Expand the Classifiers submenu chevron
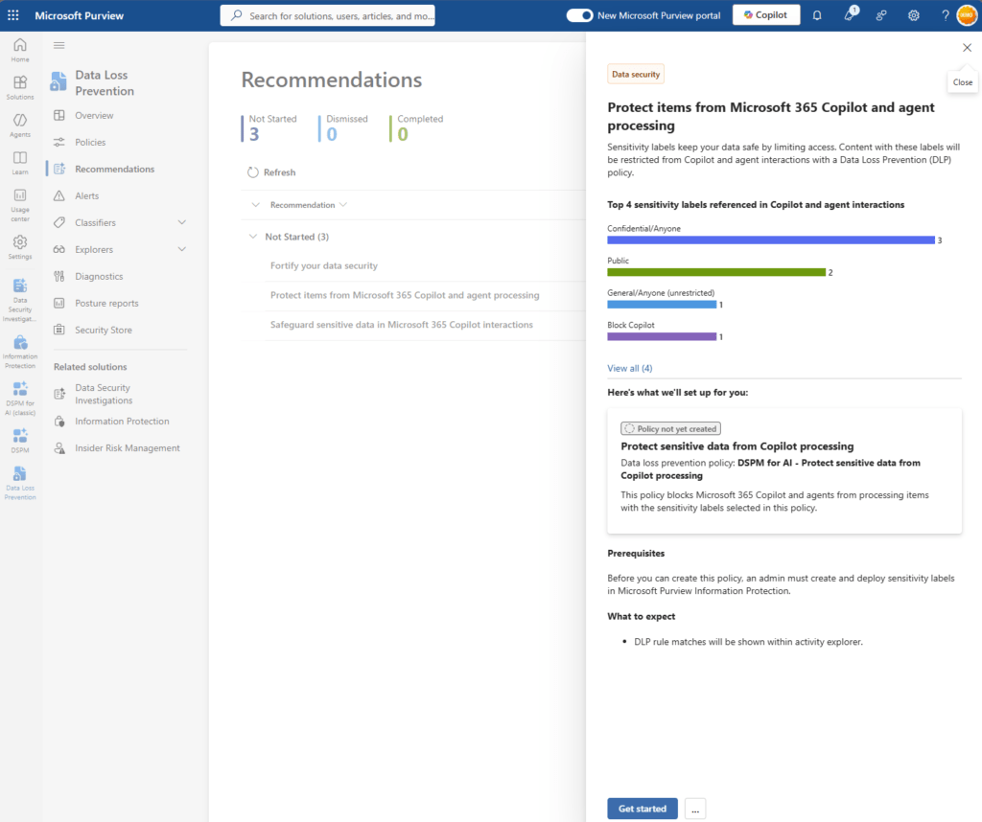Screen dimensions: 982x822 pos(181,222)
